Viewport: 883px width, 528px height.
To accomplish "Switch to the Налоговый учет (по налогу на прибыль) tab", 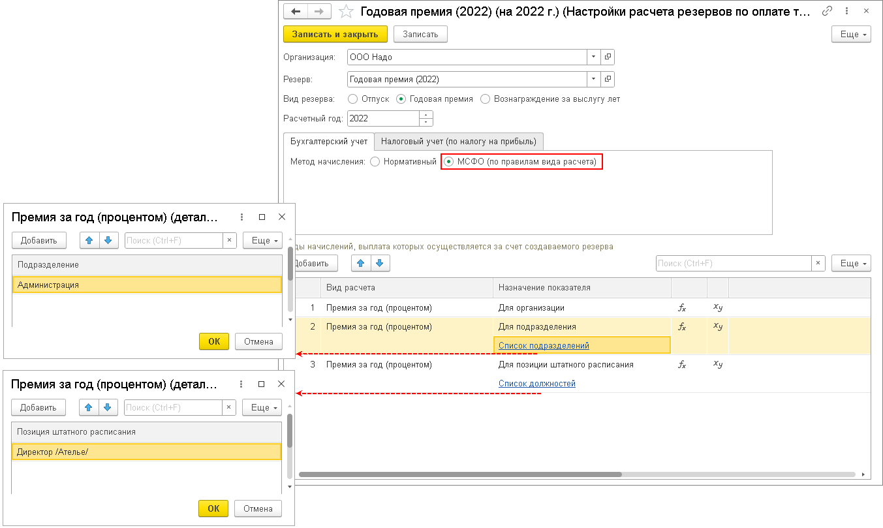I will pyautogui.click(x=459, y=141).
